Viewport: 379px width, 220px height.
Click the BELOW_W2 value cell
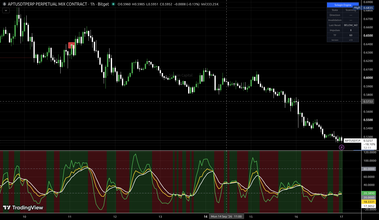click(x=351, y=25)
